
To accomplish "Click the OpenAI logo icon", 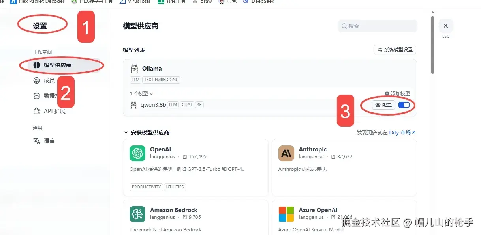I will [x=137, y=153].
